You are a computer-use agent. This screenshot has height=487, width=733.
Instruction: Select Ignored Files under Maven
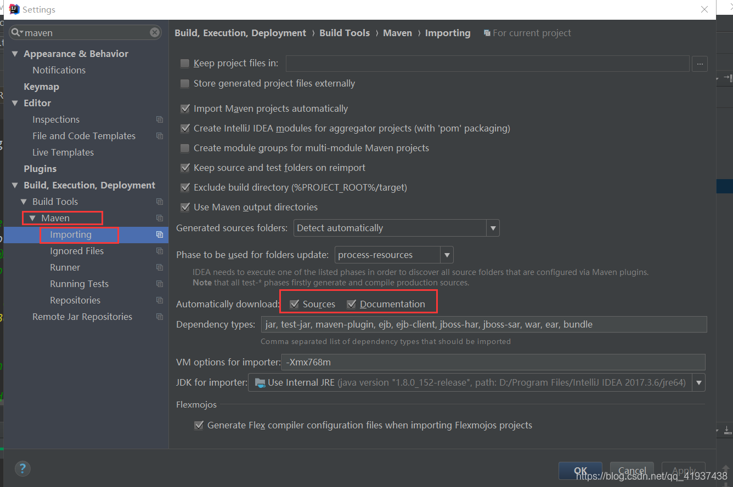(77, 251)
